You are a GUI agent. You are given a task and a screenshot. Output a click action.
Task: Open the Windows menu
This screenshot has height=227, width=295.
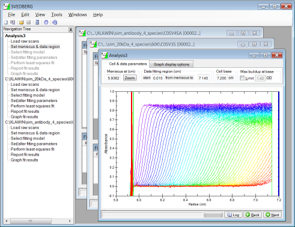(78, 14)
